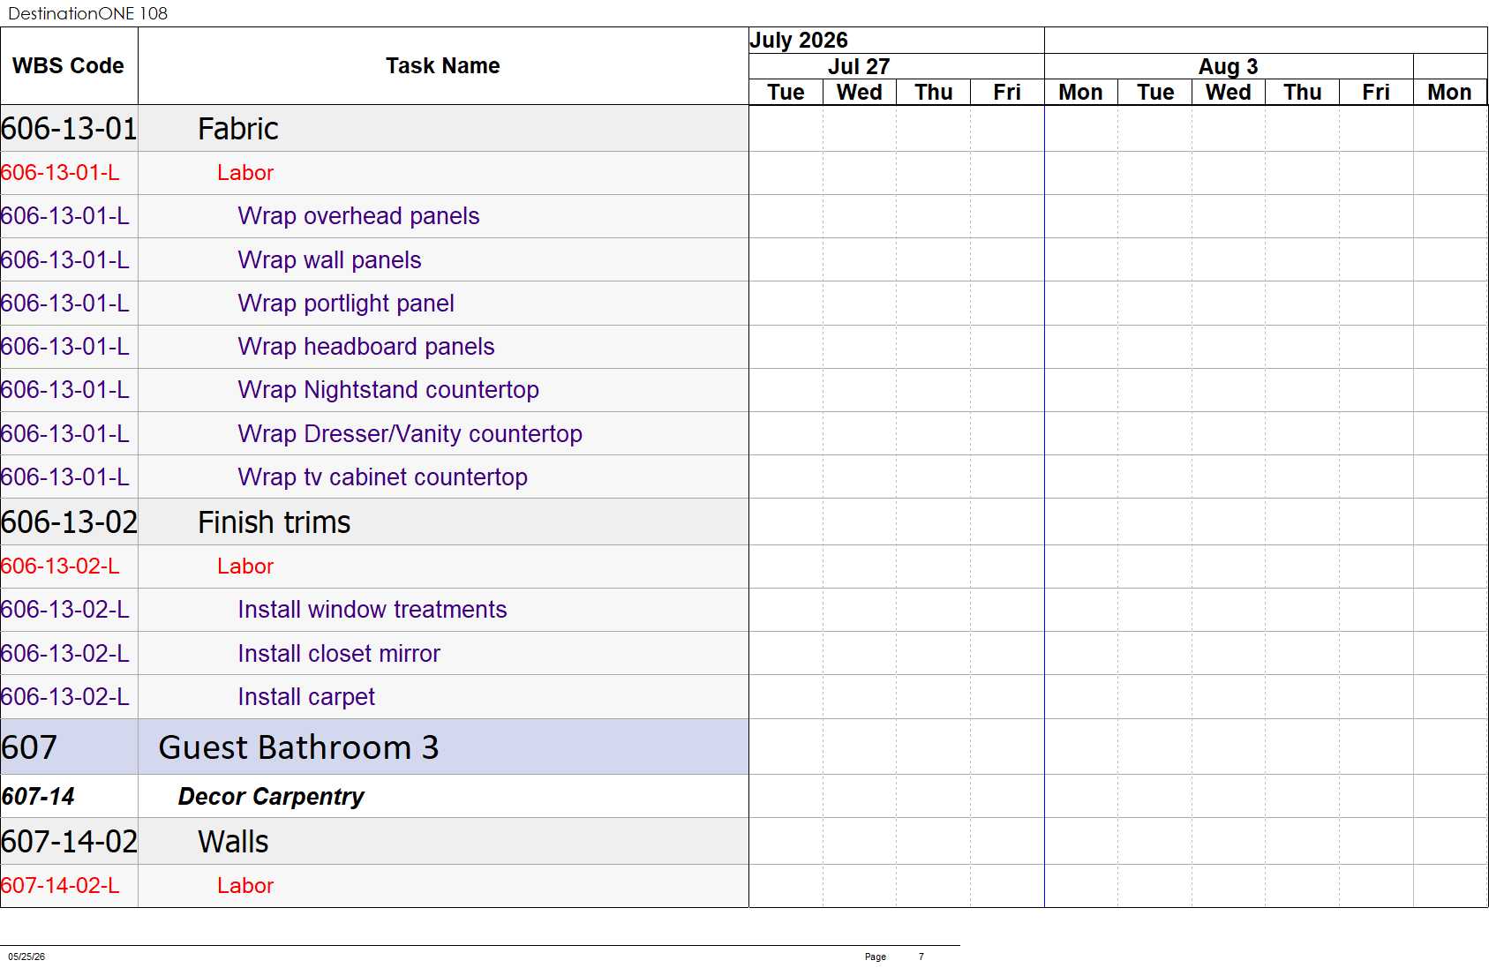The width and height of the screenshot is (1489, 968).
Task: Click WBS code beside Install carpet
Action: (x=65, y=697)
